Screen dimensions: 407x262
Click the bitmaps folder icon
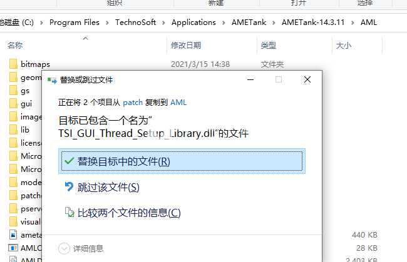(14, 64)
